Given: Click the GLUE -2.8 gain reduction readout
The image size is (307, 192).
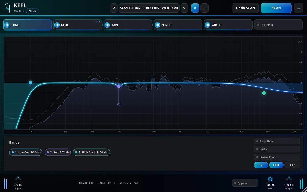Looking at the screenshot, I should [98, 22].
